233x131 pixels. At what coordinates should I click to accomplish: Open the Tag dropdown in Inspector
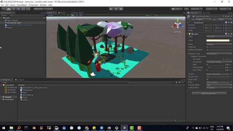tap(203, 19)
